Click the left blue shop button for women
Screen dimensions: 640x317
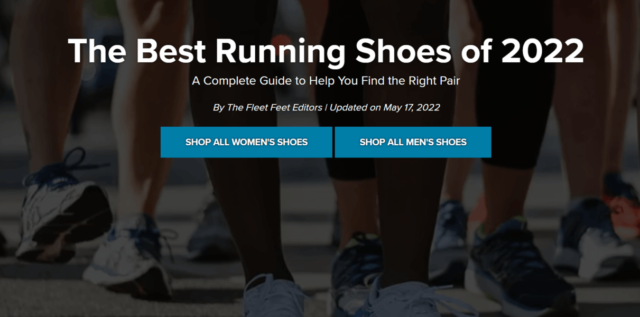tap(246, 142)
